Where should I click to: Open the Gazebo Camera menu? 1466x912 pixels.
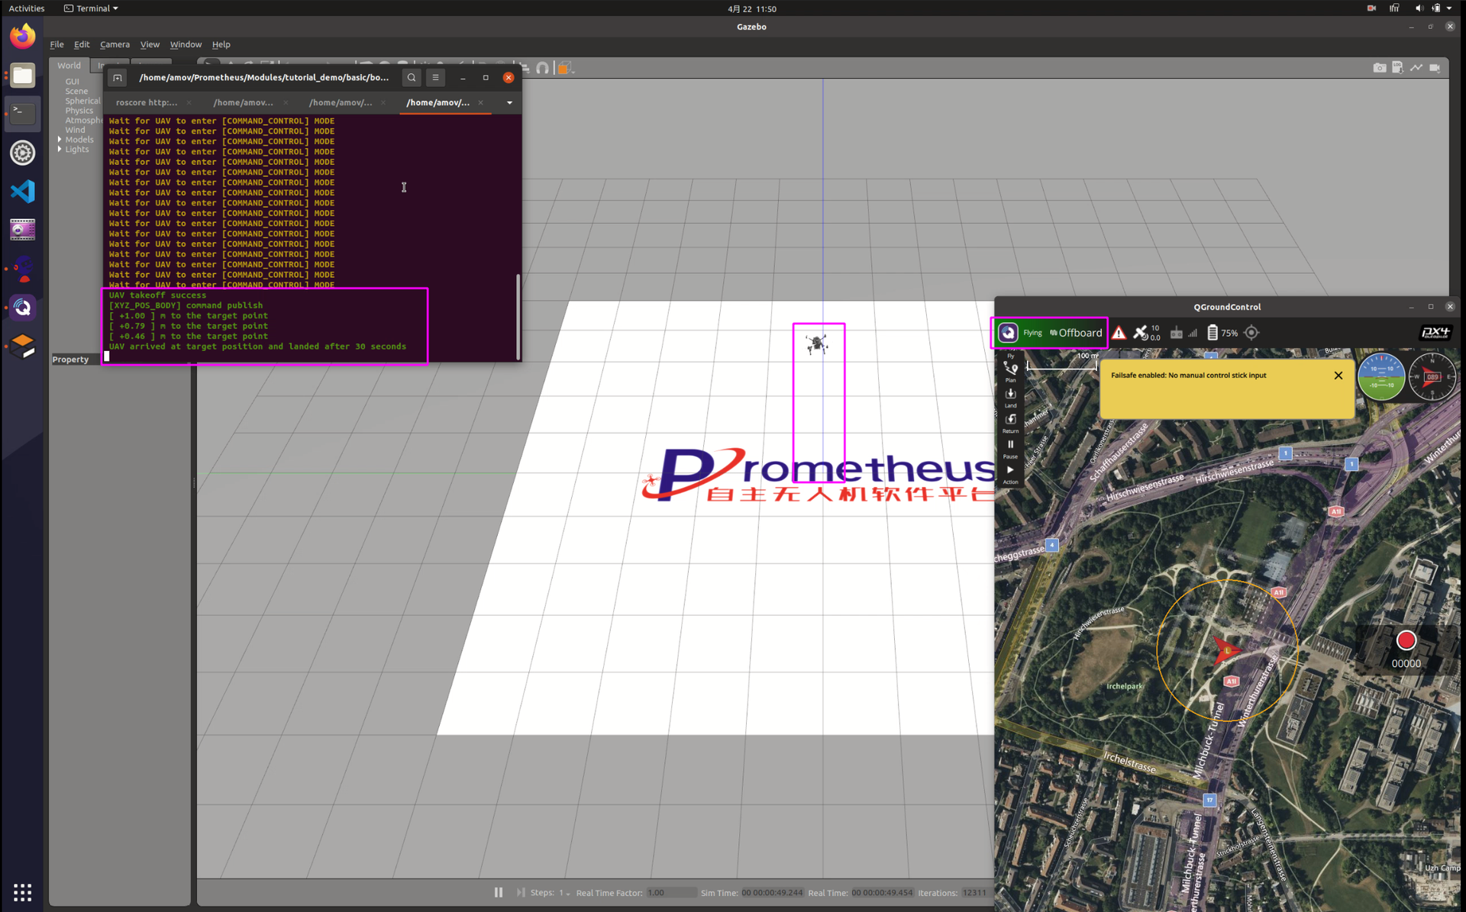click(x=115, y=44)
